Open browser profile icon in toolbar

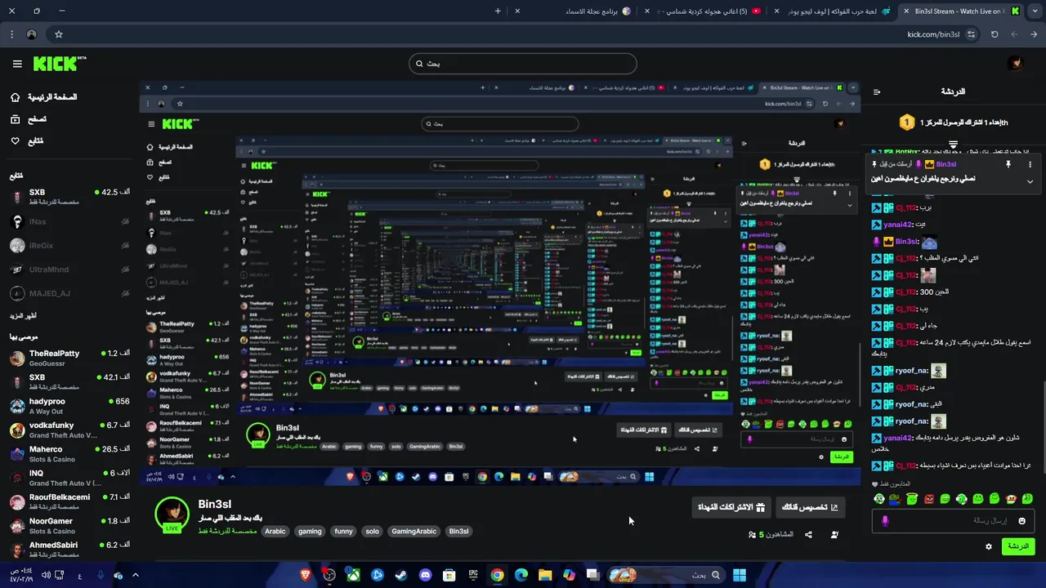click(31, 34)
